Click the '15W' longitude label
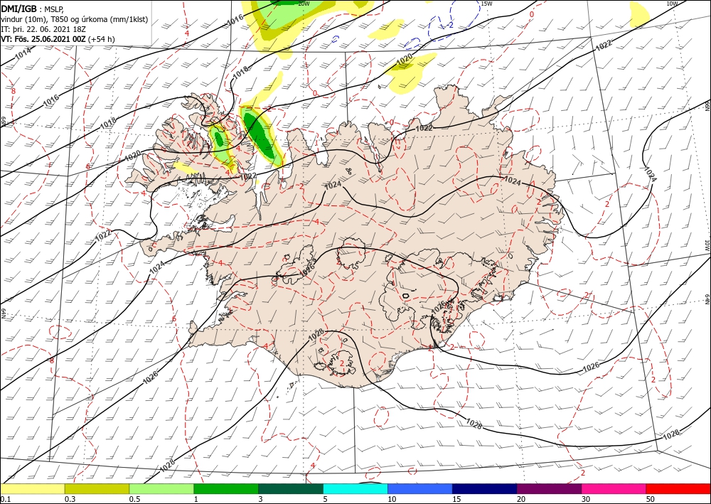The width and height of the screenshot is (711, 504). coord(486,4)
